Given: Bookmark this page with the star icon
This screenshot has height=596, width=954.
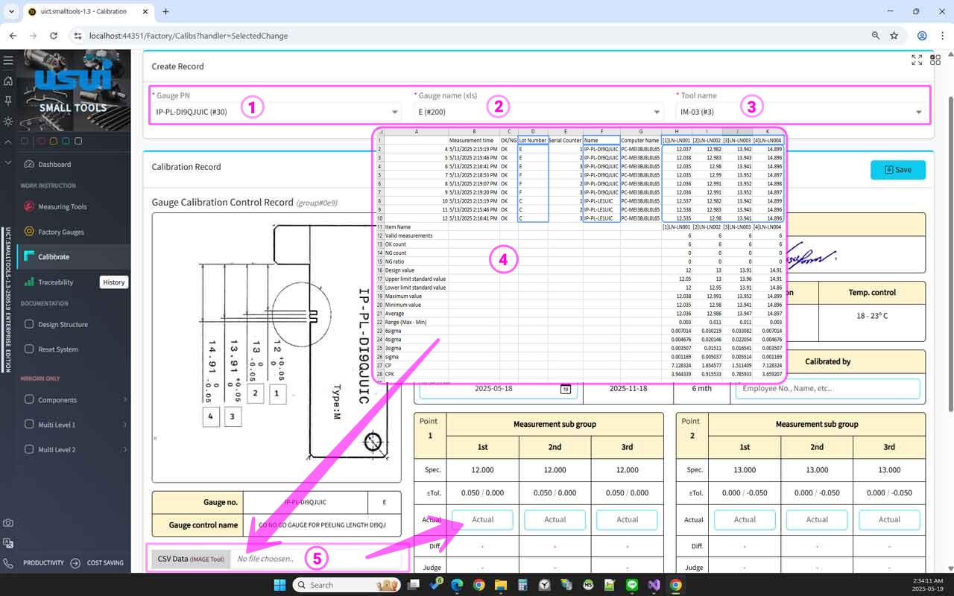Looking at the screenshot, I should (894, 36).
